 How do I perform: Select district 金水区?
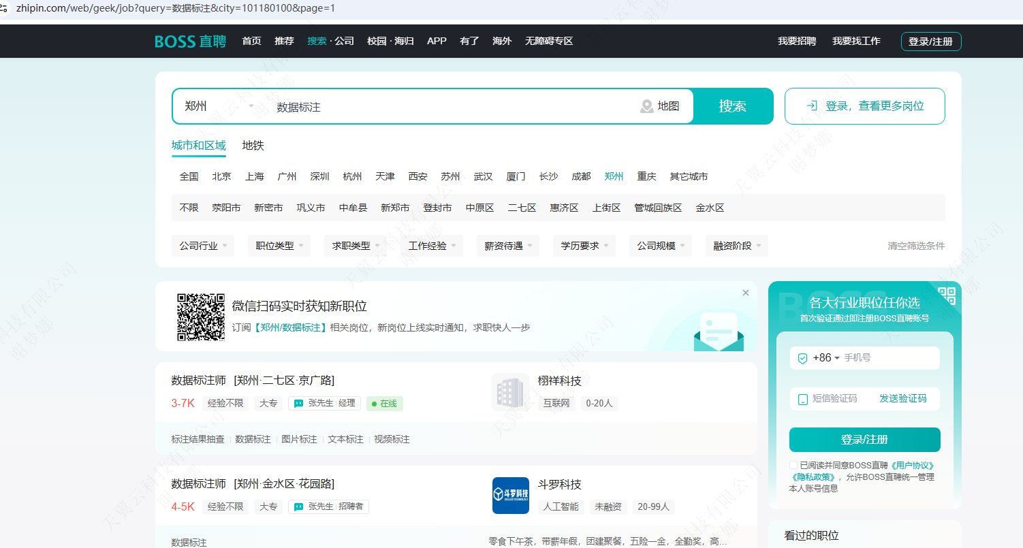(x=710, y=208)
